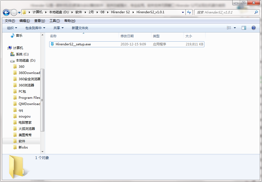This screenshot has height=182, width=262.
Task: Click the Back navigation arrow
Action: (6, 12)
